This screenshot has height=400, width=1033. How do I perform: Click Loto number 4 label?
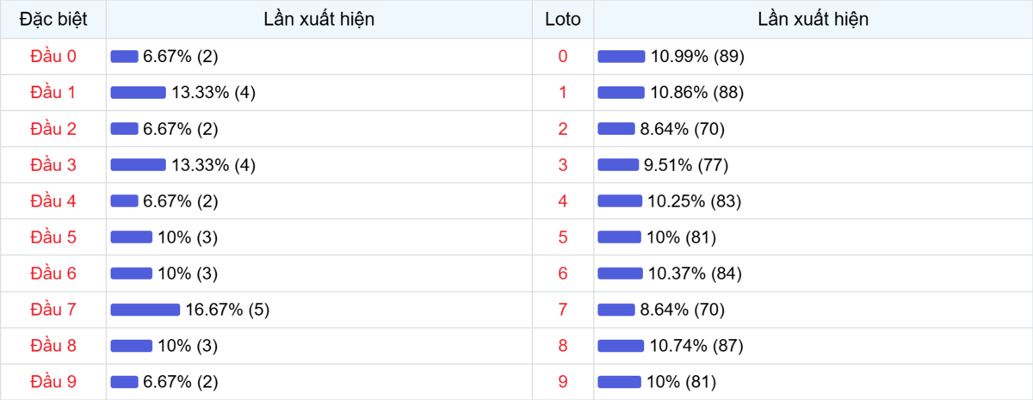[563, 201]
